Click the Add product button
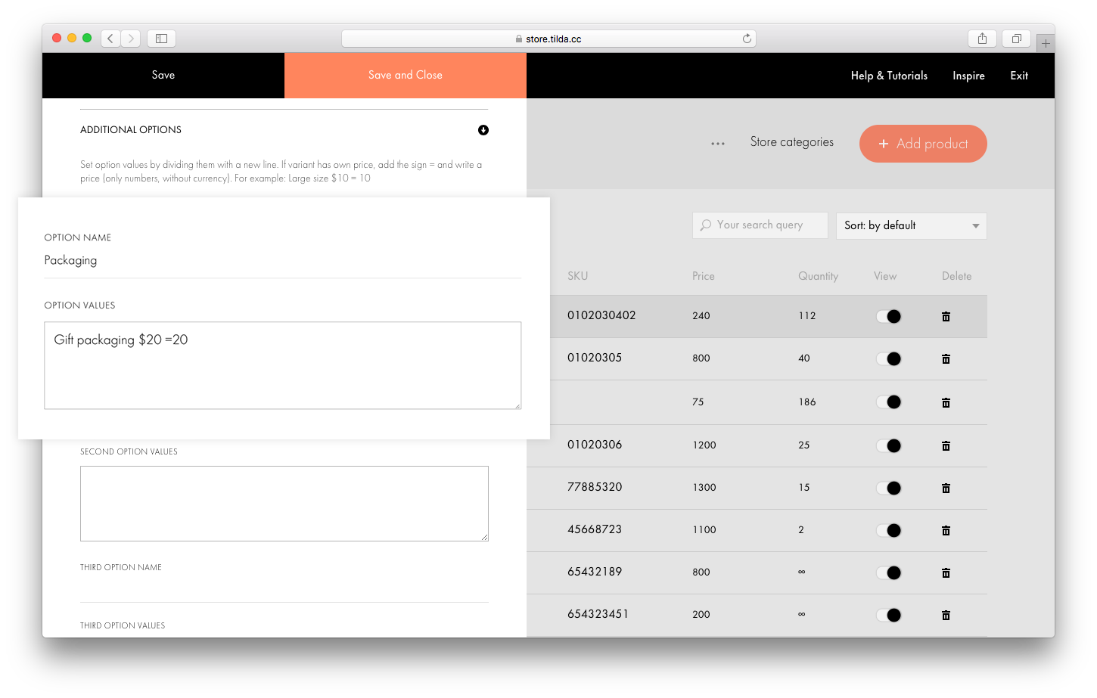 tap(923, 144)
